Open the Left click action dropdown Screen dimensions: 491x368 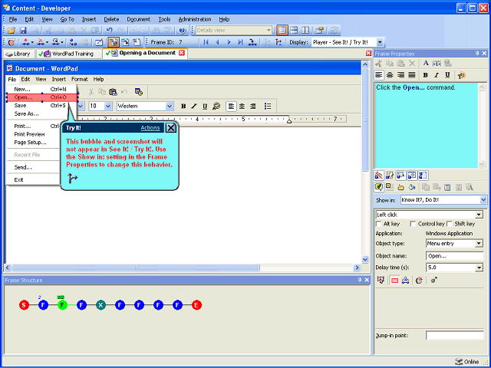479,215
